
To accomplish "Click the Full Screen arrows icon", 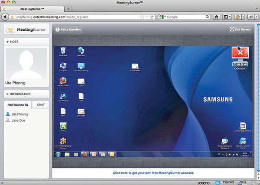I will [x=232, y=29].
